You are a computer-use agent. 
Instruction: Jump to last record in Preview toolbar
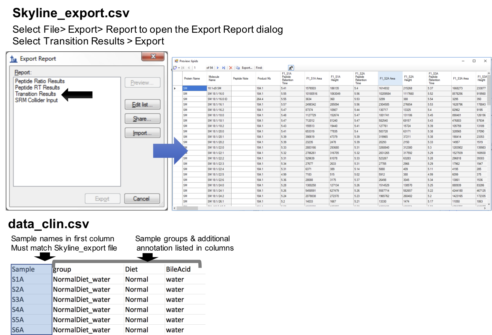tap(223, 68)
